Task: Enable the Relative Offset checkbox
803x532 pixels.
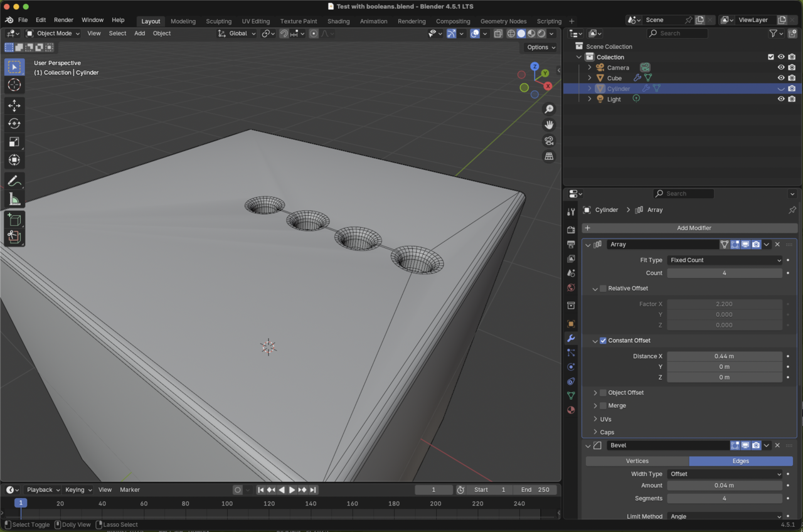Action: 603,289
